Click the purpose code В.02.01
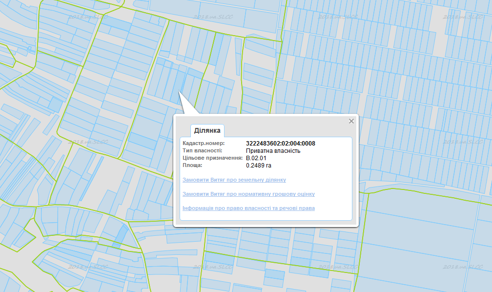 coord(256,158)
